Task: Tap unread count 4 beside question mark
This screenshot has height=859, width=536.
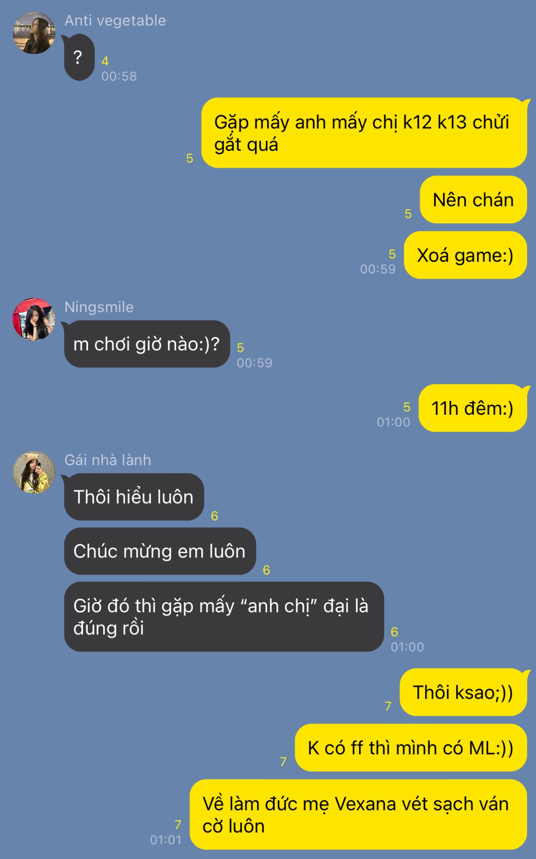Action: tap(105, 61)
